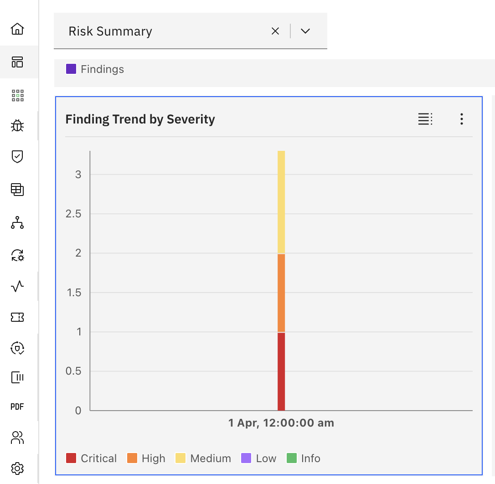Open the chart's three-dot overflow menu
This screenshot has height=484, width=495.
[x=462, y=119]
